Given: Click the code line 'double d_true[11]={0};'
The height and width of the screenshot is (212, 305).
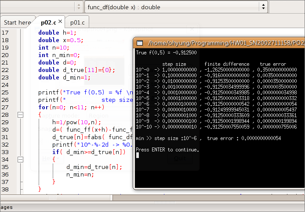Looking at the screenshot, I should (x=76, y=70).
